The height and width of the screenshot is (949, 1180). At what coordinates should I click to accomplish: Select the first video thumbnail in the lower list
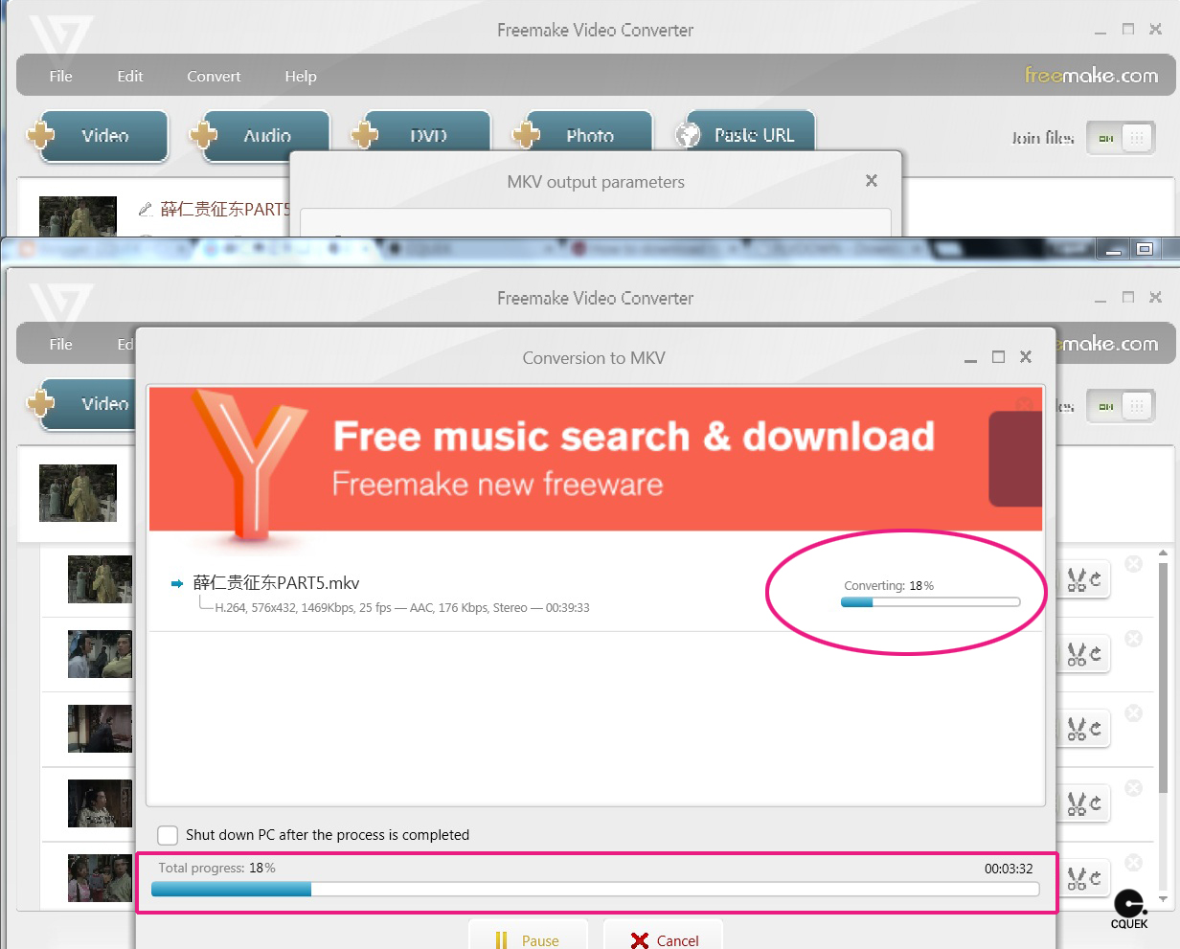[100, 579]
